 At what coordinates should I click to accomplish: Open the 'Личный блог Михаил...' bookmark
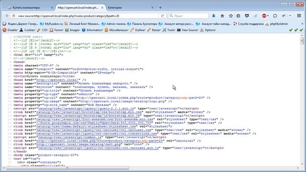click(x=82, y=24)
